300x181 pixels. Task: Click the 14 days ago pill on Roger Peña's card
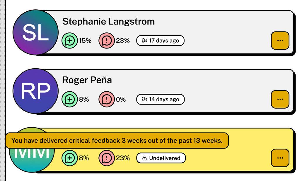pyautogui.click(x=160, y=99)
